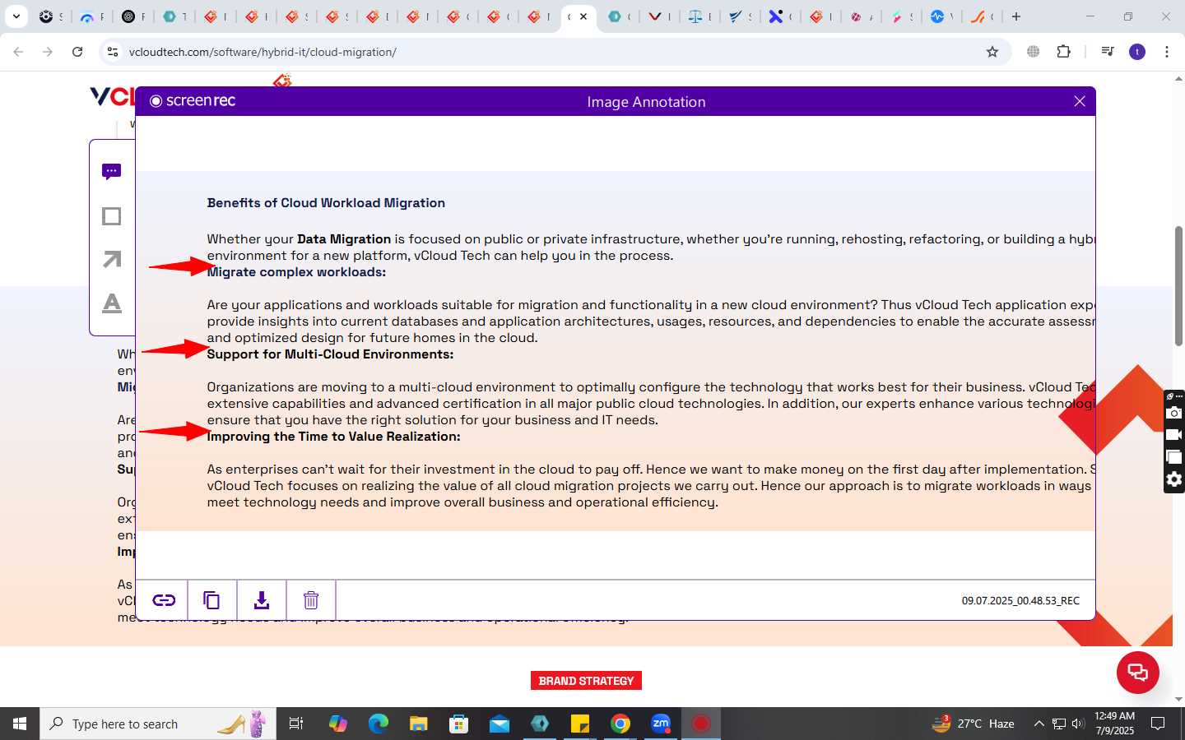Viewport: 1185px width, 740px height.
Task: Open Microsoft Store from the taskbar
Action: [459, 724]
